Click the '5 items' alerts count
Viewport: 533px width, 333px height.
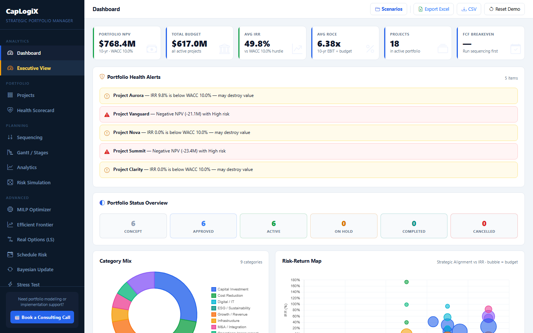coord(511,78)
